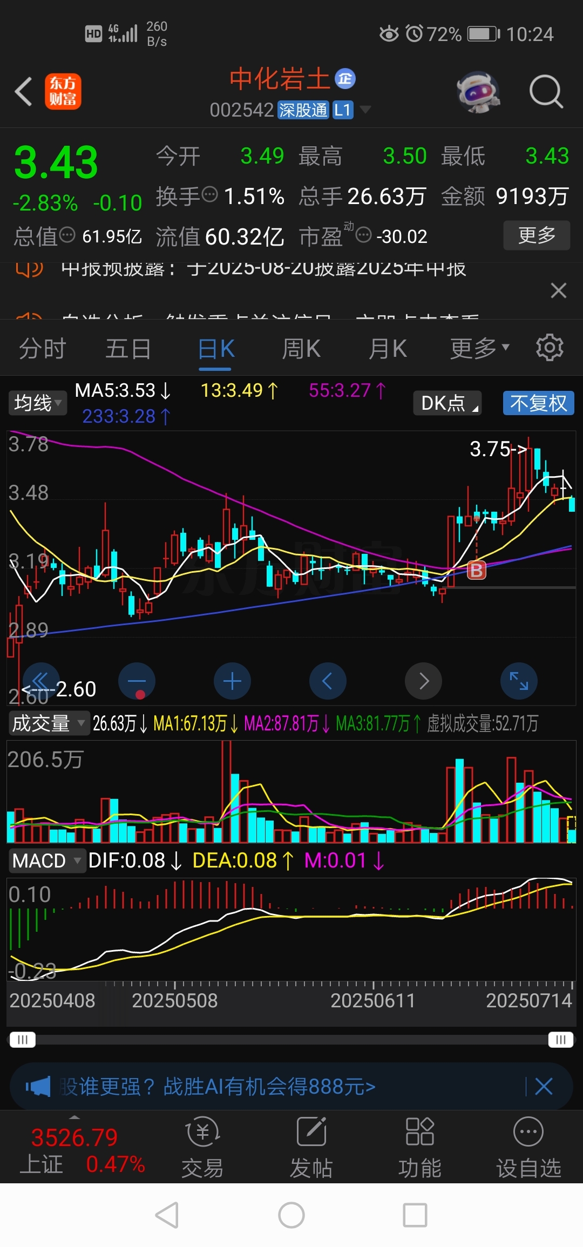Tap the 20250611 date label
Image resolution: width=583 pixels, height=1247 pixels.
[373, 1001]
